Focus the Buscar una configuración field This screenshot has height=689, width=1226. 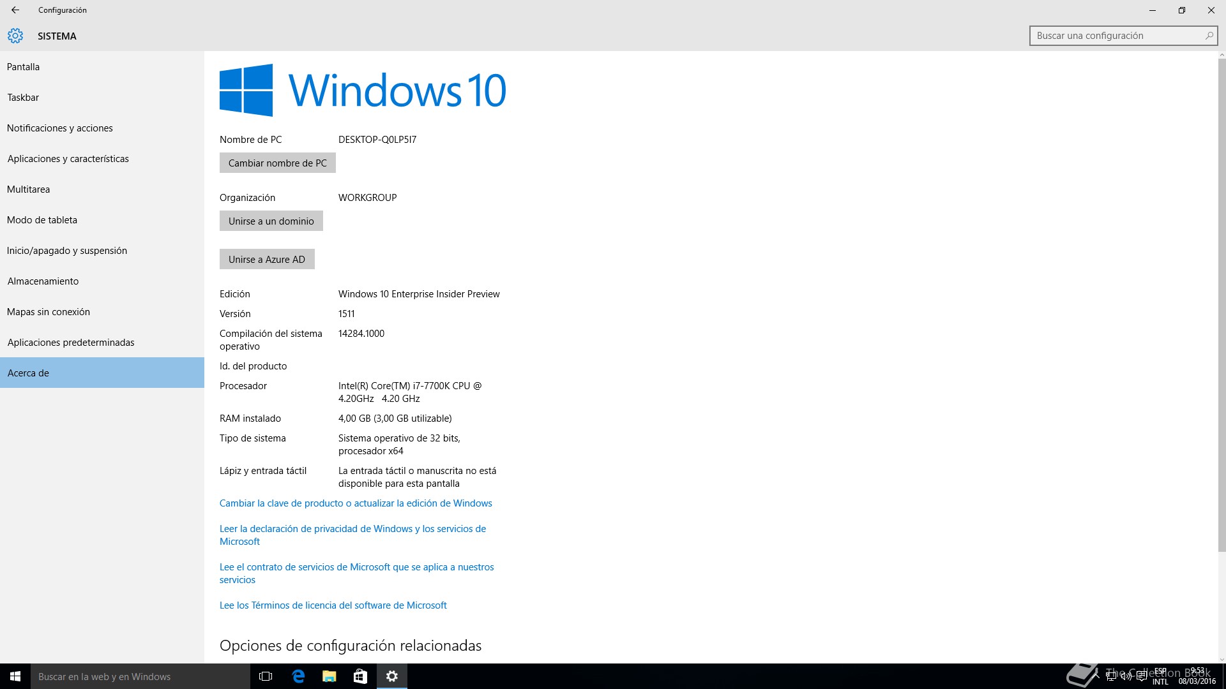coord(1123,36)
